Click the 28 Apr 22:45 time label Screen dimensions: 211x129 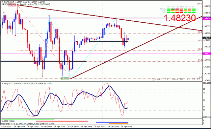(100, 127)
